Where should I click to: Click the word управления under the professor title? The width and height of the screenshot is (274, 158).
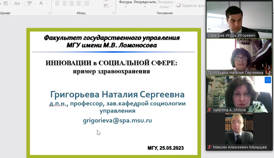[x=117, y=111]
